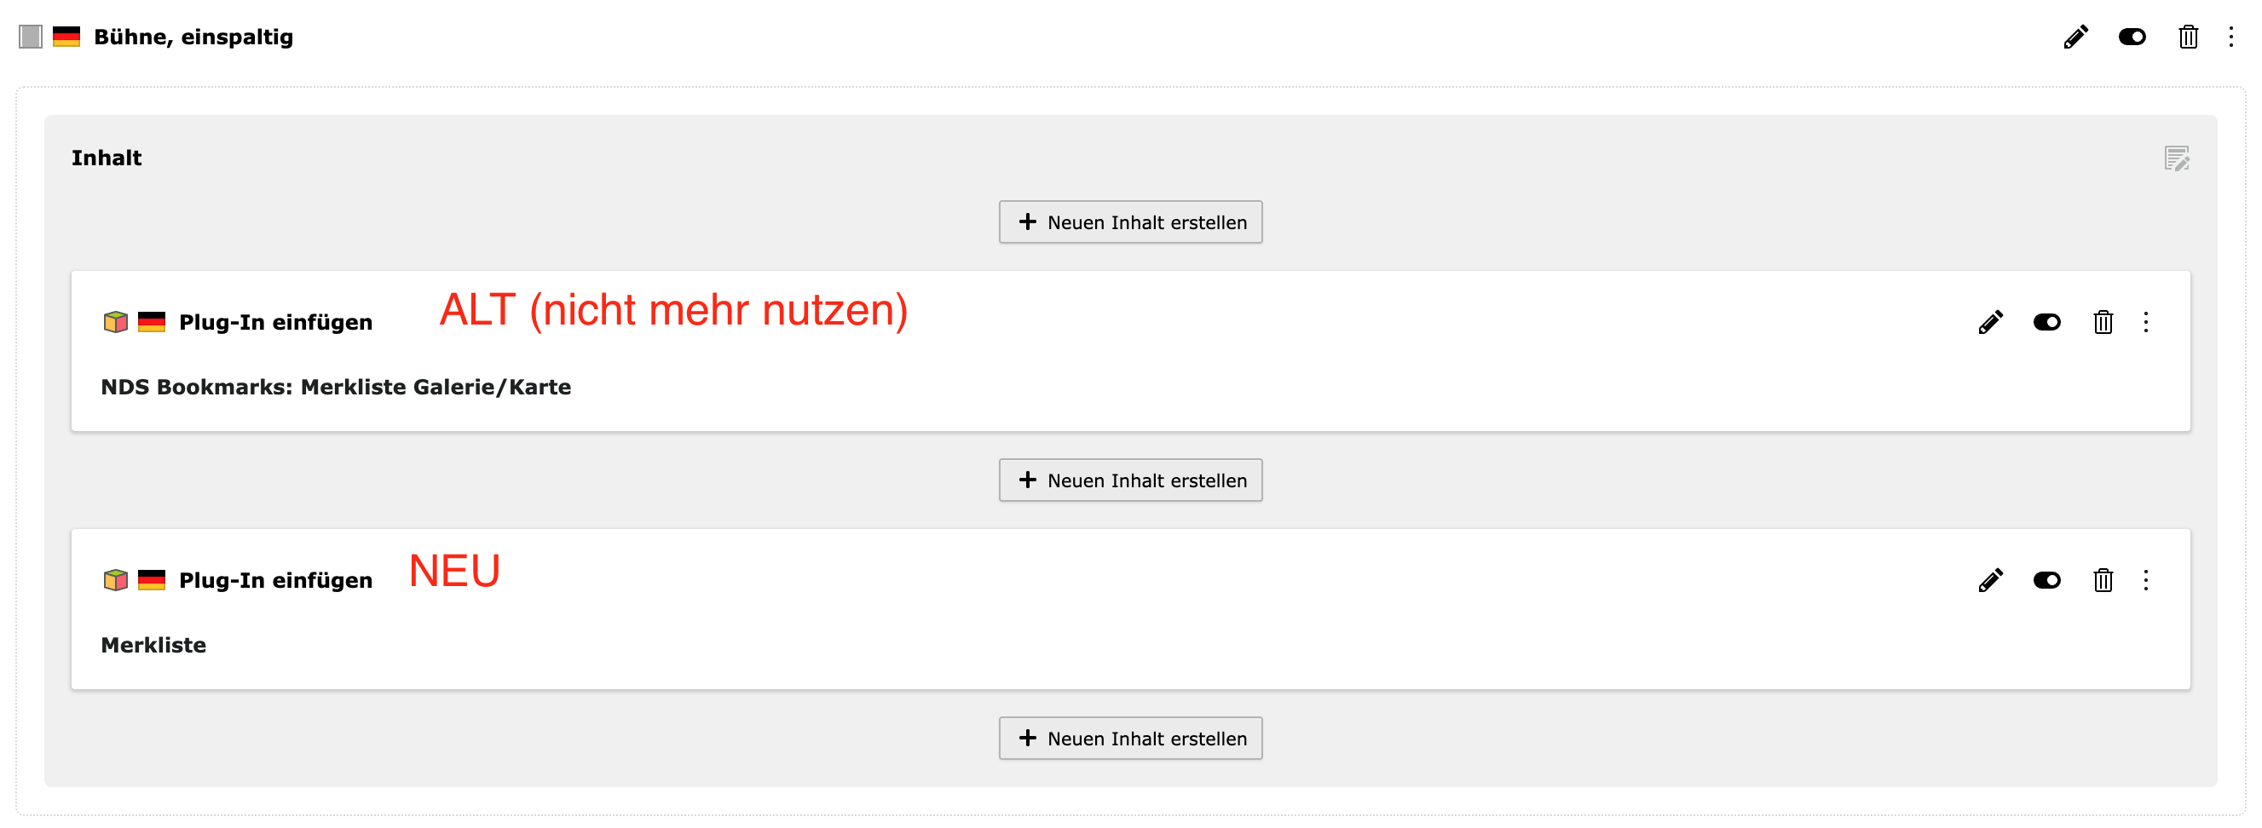The width and height of the screenshot is (2262, 828).
Task: Click Neuen Inhalt erstellen between the plug-ins
Action: pyautogui.click(x=1130, y=480)
